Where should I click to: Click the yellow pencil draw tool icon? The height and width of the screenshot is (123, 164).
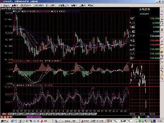[x=162, y=71]
